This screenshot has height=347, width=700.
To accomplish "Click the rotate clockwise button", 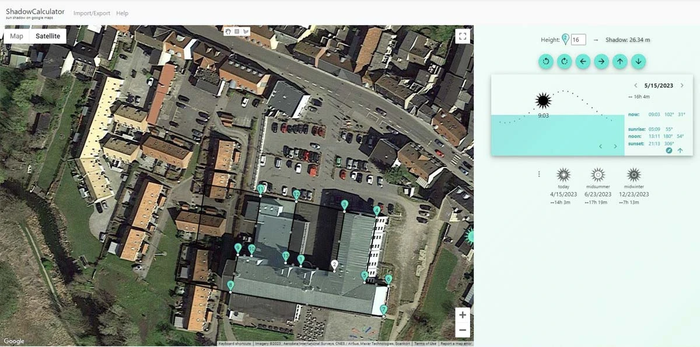I will 564,61.
